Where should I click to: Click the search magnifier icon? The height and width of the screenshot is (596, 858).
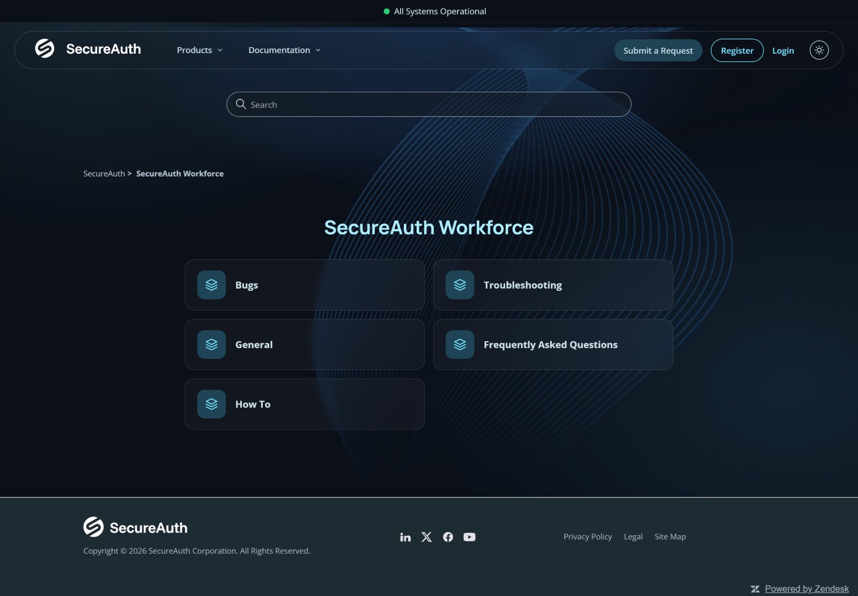point(241,104)
